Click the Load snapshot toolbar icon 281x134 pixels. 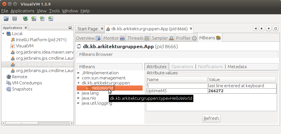6,19
